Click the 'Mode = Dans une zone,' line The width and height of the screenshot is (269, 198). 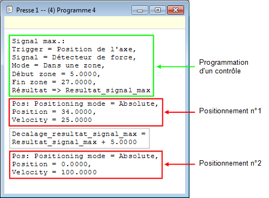click(58, 65)
